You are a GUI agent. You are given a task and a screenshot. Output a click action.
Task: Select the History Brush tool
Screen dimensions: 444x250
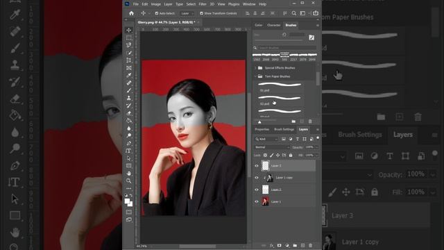coord(129,106)
